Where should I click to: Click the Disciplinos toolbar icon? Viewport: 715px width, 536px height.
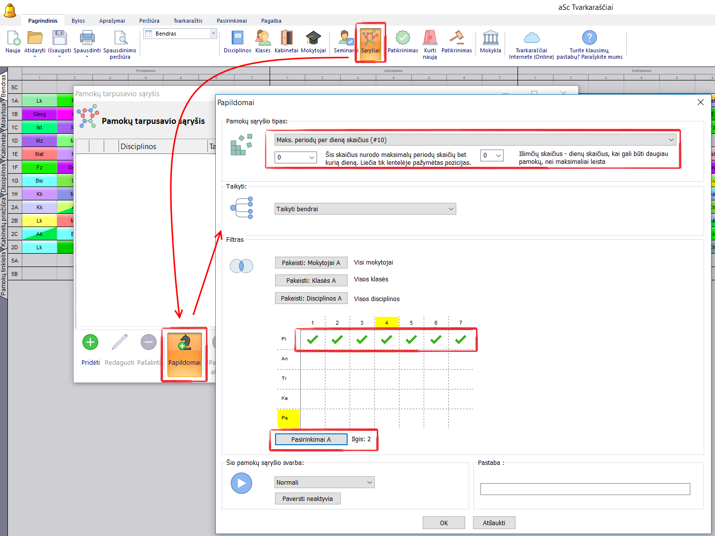click(237, 38)
